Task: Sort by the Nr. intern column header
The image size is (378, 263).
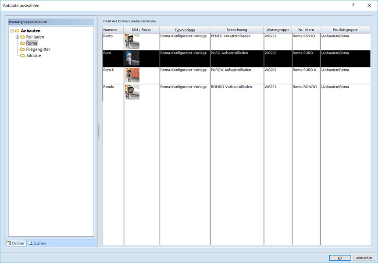Action: [x=306, y=30]
